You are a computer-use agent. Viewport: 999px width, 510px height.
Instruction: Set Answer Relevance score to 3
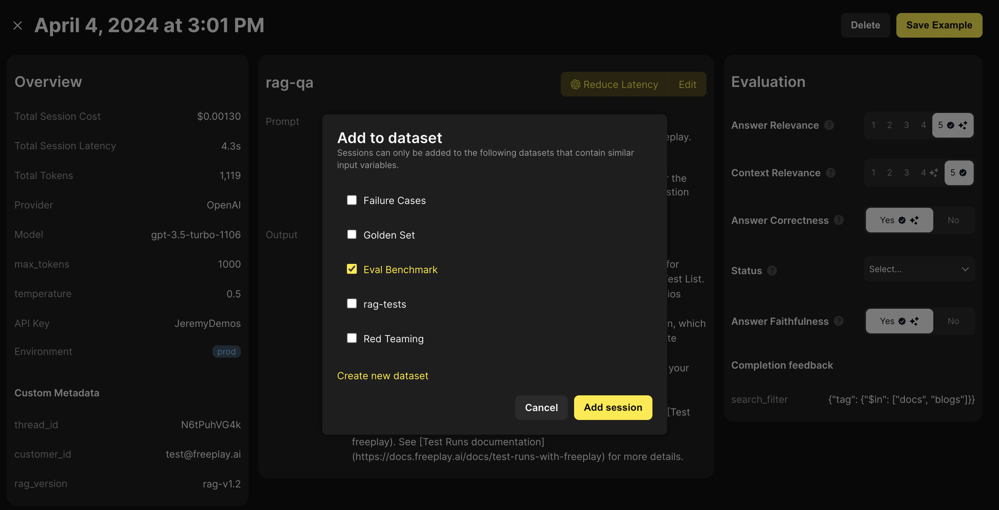point(906,125)
